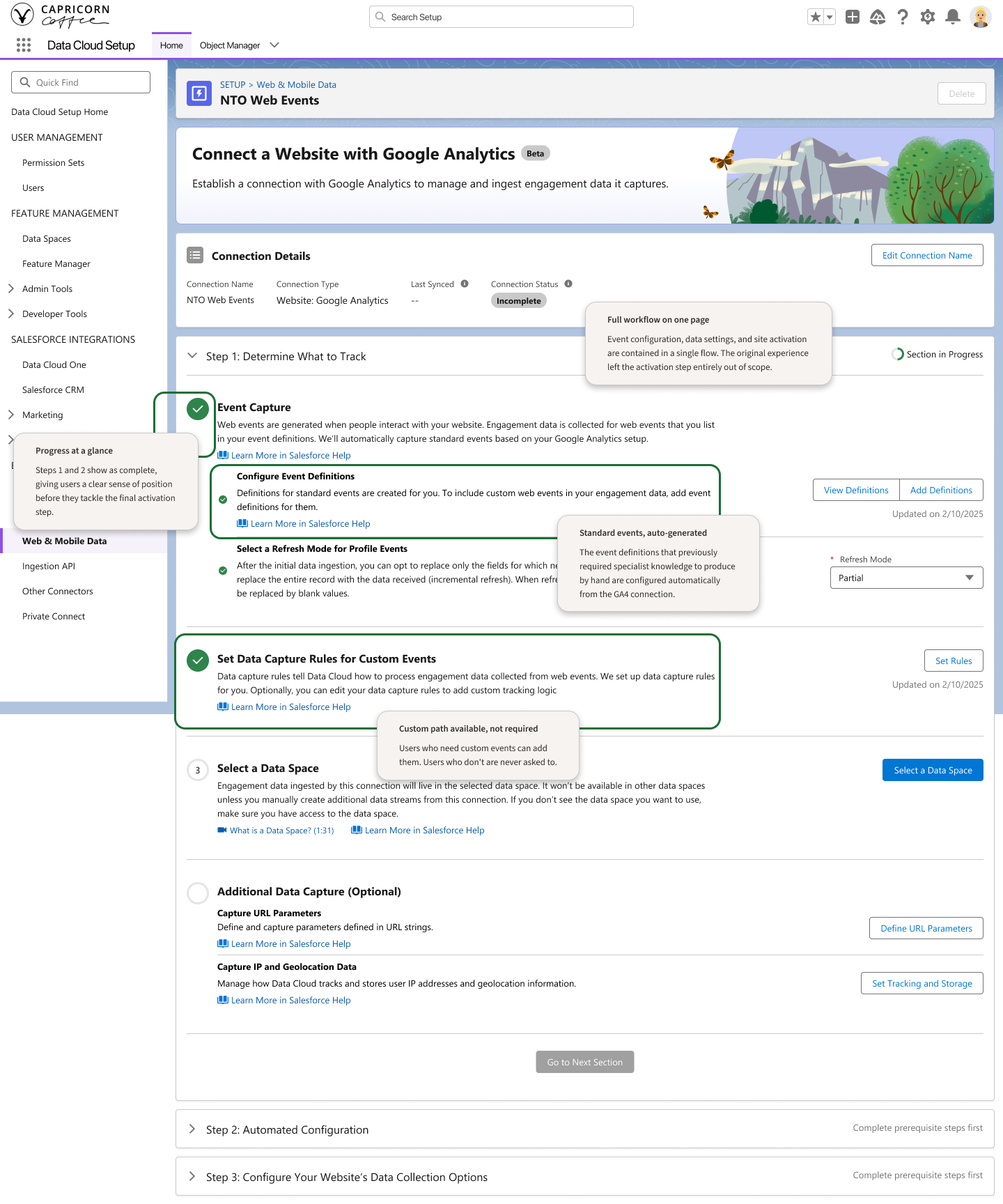Open Data Spaces in the sidebar
Image resolution: width=1003 pixels, height=1204 pixels.
point(47,238)
